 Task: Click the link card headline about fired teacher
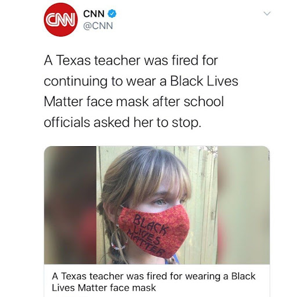[x=154, y=282]
